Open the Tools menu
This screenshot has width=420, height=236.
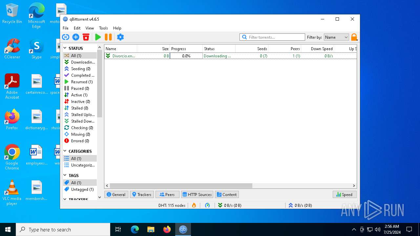click(103, 28)
